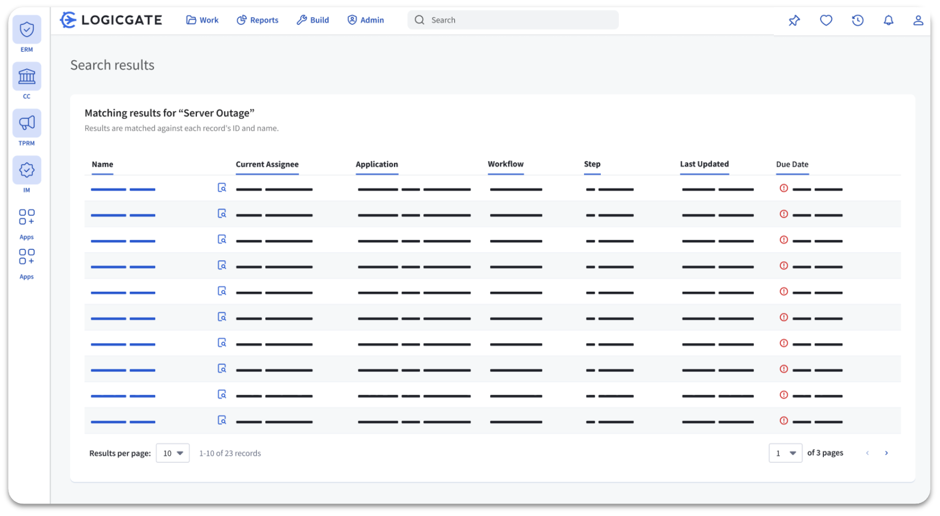
Task: Open user profile icon
Action: point(918,21)
